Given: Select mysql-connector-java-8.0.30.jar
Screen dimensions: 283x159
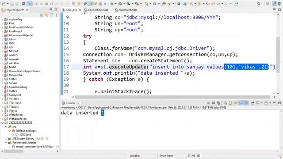Looking at the screenshot, I should pyautogui.click(x=34, y=147).
